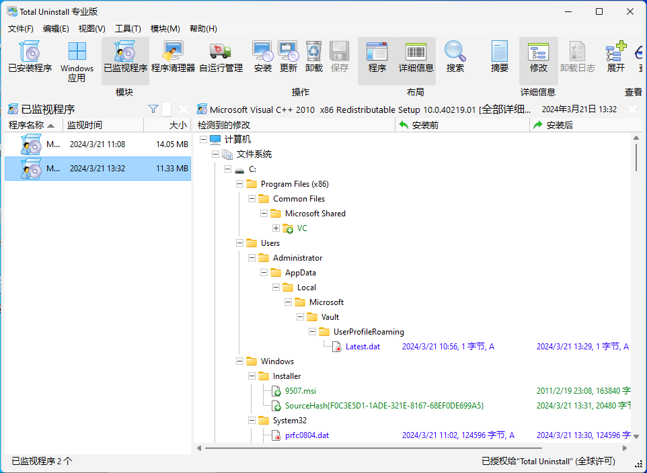Viewport: 647px width, 473px height.
Task: Select the Administrator folder
Action: pyautogui.click(x=297, y=258)
